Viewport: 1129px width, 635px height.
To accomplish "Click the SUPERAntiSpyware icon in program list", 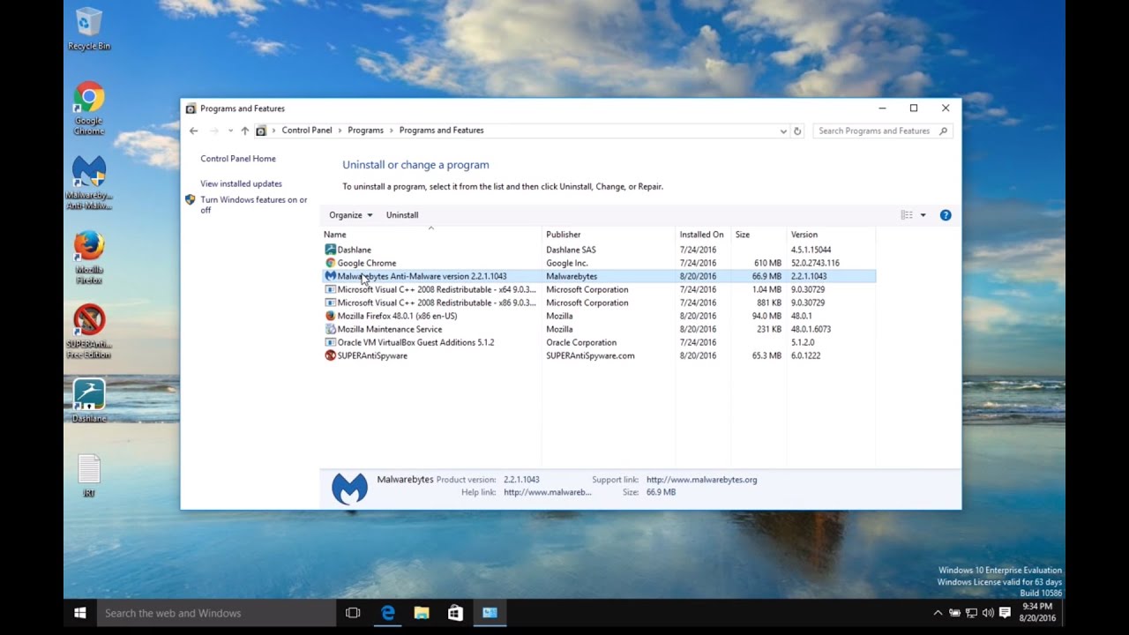I will pos(331,355).
